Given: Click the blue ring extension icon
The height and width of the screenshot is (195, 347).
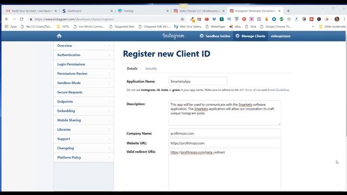Looking at the screenshot, I should (x=274, y=19).
